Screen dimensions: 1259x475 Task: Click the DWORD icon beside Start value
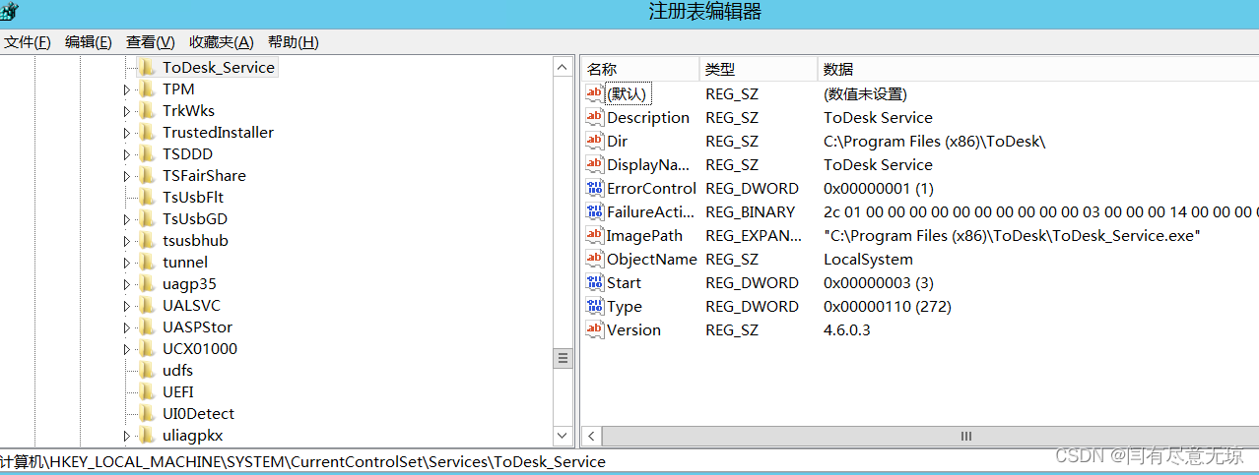[594, 282]
